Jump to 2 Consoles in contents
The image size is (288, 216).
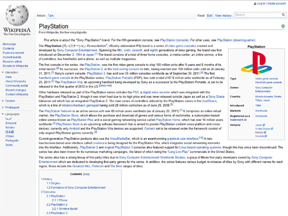pyautogui.click(x=48, y=192)
